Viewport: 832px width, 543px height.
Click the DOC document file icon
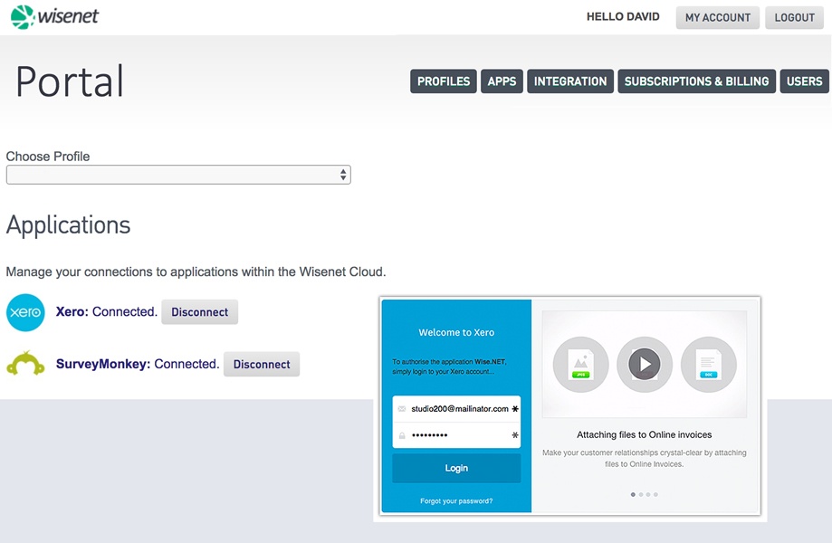(x=708, y=365)
